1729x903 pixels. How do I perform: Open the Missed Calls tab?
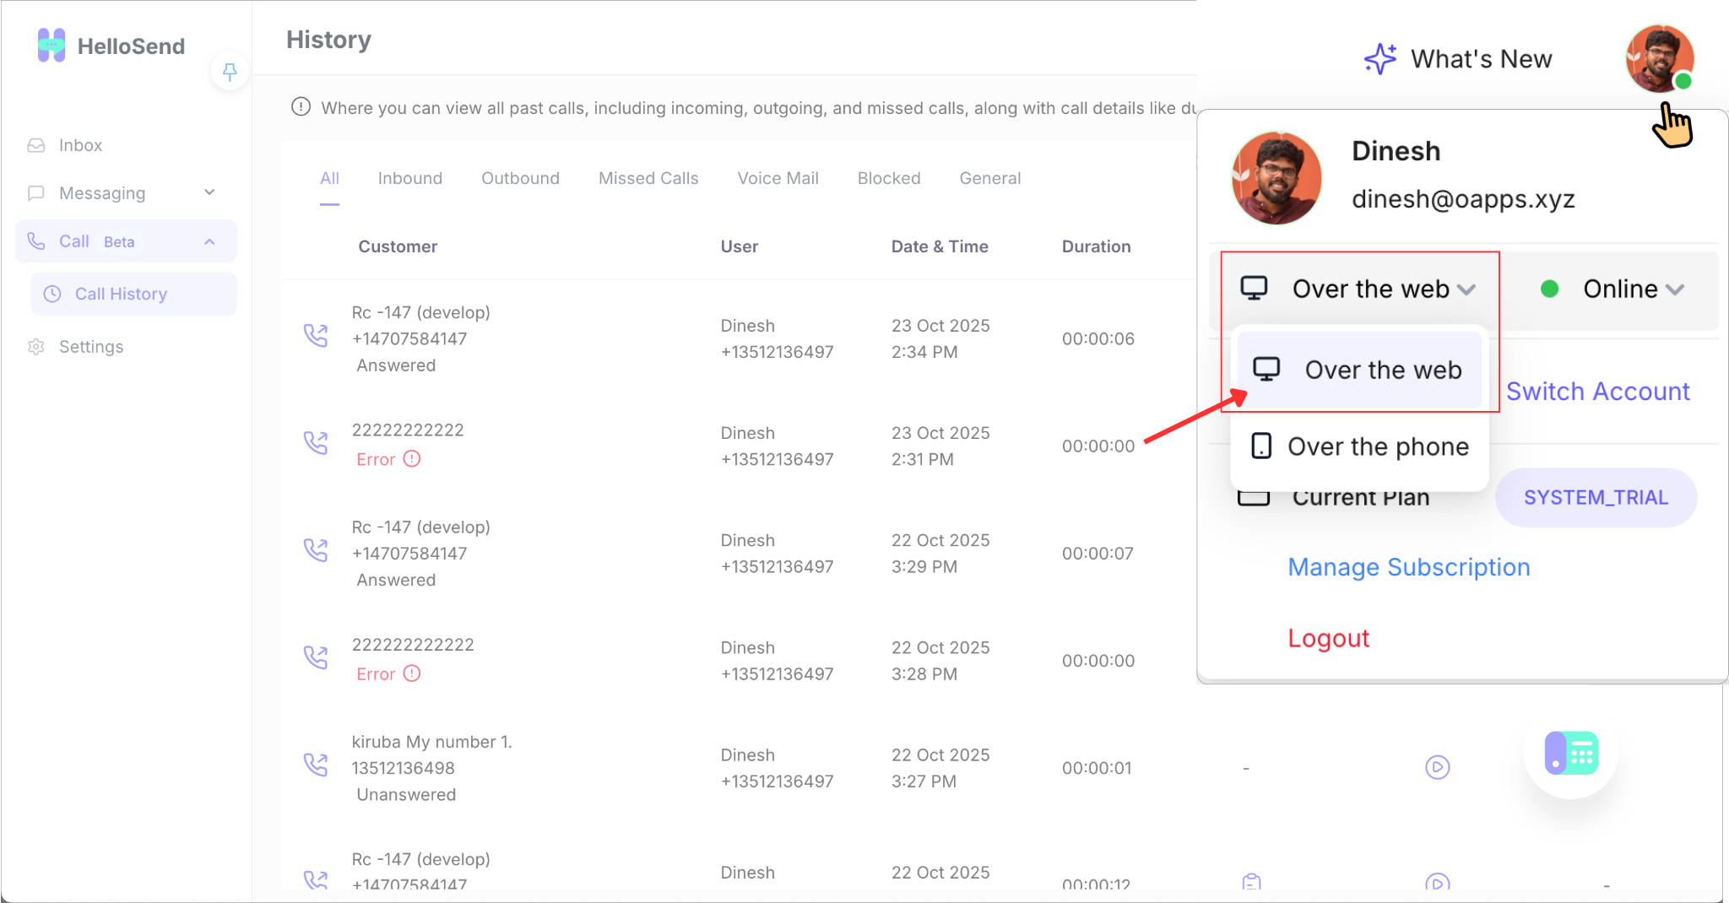click(648, 178)
